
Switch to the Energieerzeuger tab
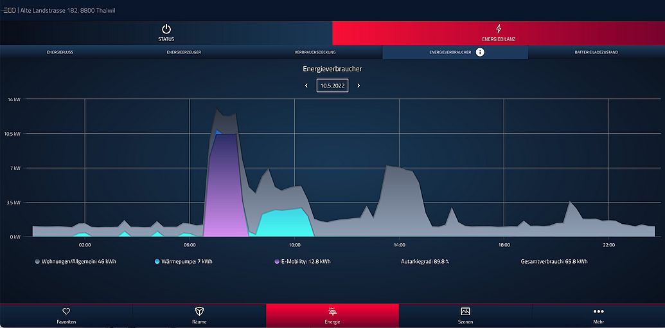click(x=184, y=52)
